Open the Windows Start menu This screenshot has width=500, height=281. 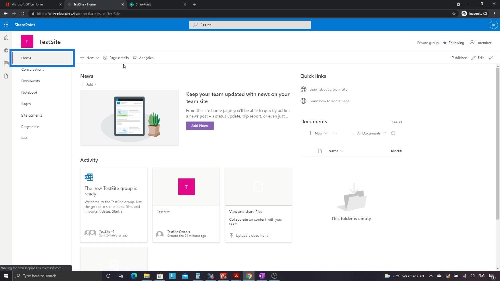pyautogui.click(x=6, y=276)
